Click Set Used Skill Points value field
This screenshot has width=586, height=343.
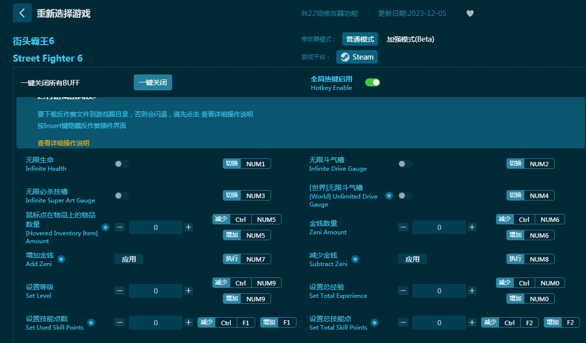click(x=156, y=323)
